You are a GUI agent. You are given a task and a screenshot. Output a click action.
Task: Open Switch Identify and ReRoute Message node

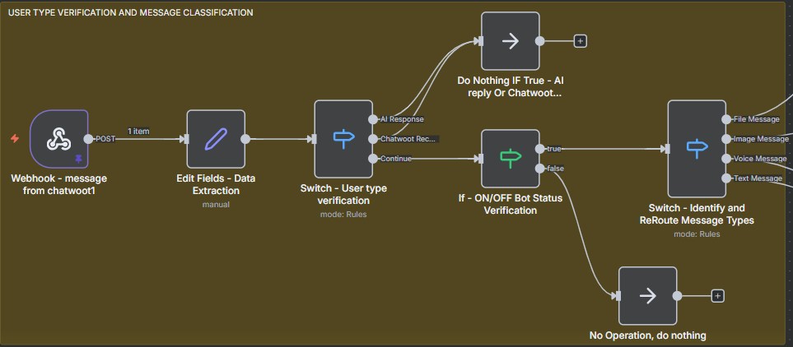point(696,148)
